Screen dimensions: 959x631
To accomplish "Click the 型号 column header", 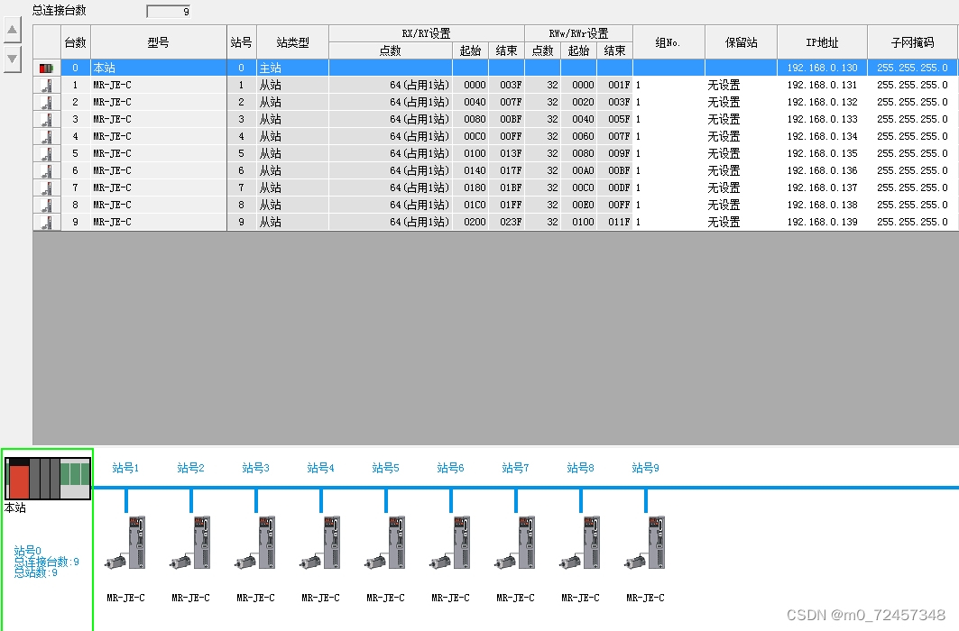I will pos(159,42).
